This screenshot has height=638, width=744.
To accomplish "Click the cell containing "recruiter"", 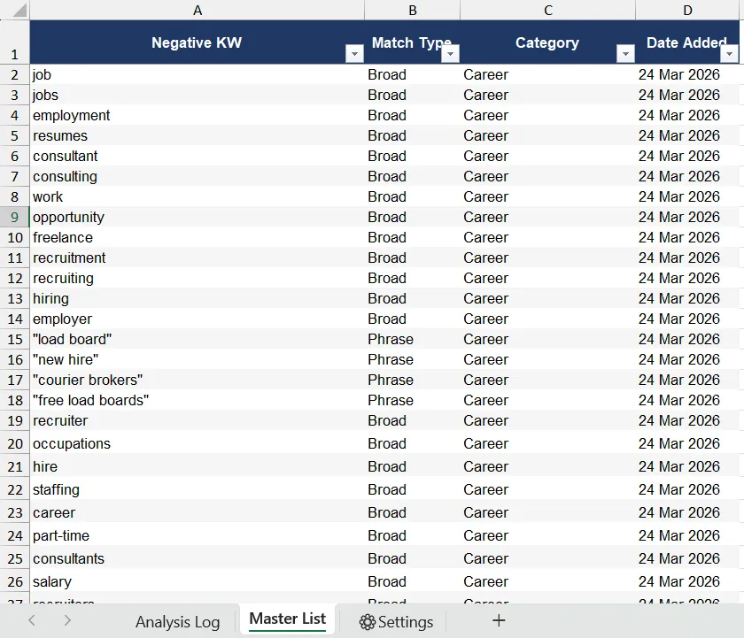I will (x=198, y=421).
